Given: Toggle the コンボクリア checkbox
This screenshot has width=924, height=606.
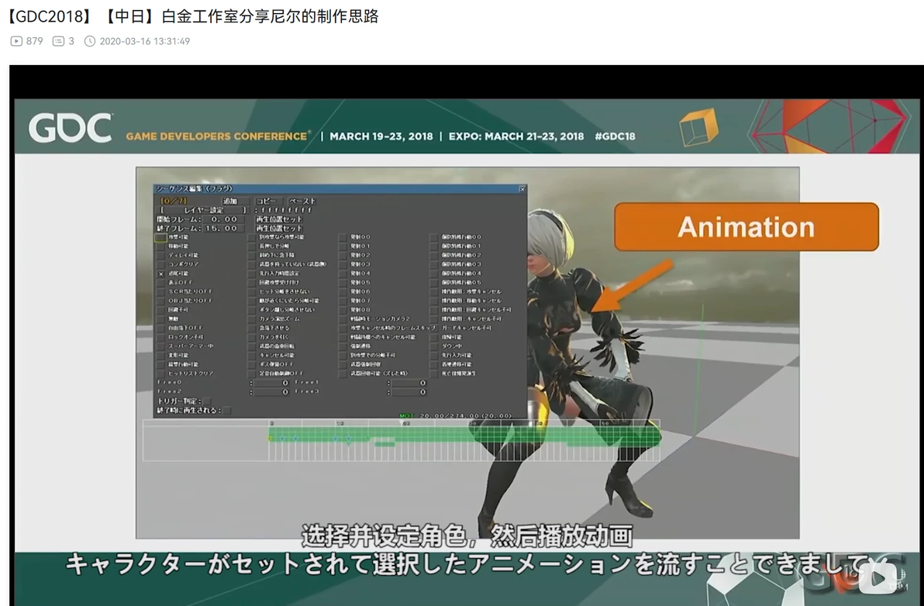Looking at the screenshot, I should [161, 264].
